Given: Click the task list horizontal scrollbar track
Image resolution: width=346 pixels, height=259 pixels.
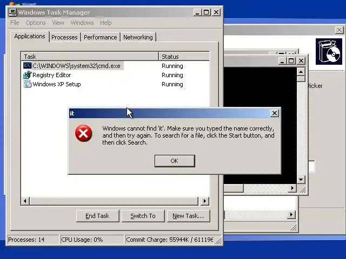Looking at the screenshot, I should [x=115, y=201].
